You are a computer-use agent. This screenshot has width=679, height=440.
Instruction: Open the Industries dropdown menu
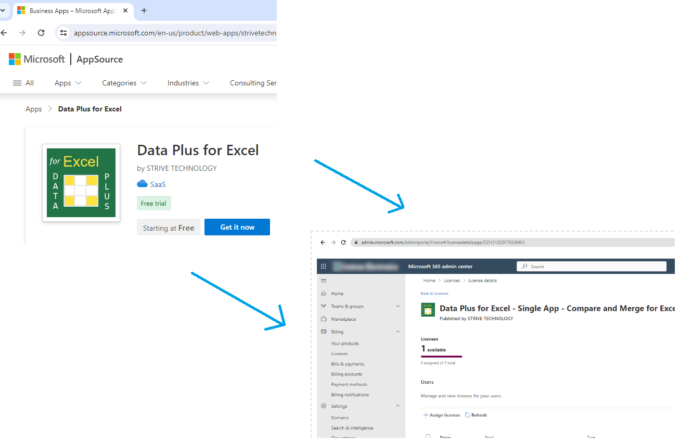tap(188, 83)
